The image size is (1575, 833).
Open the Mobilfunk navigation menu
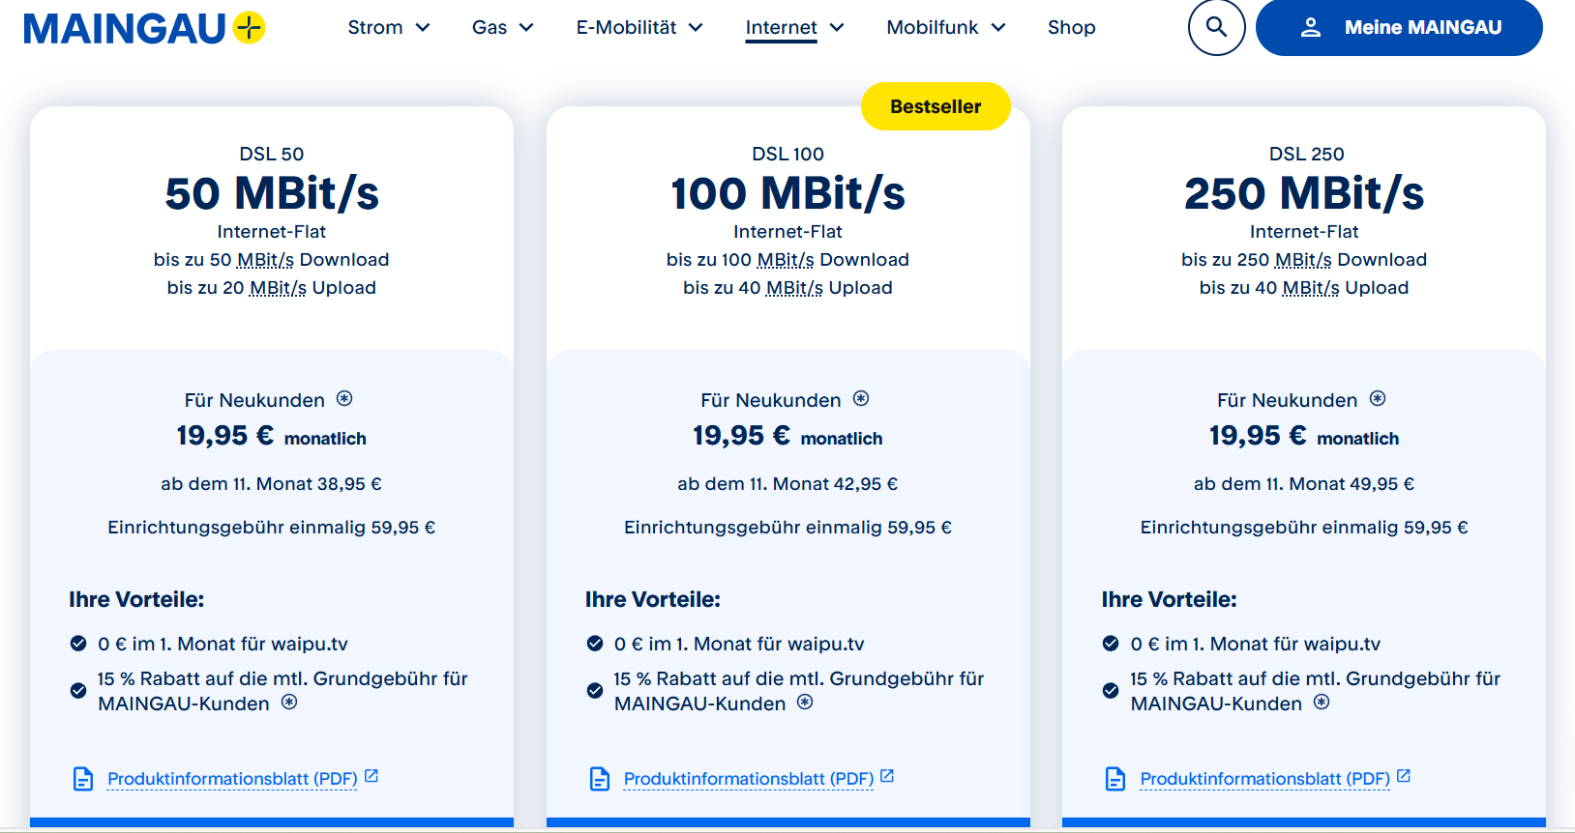pos(945,28)
